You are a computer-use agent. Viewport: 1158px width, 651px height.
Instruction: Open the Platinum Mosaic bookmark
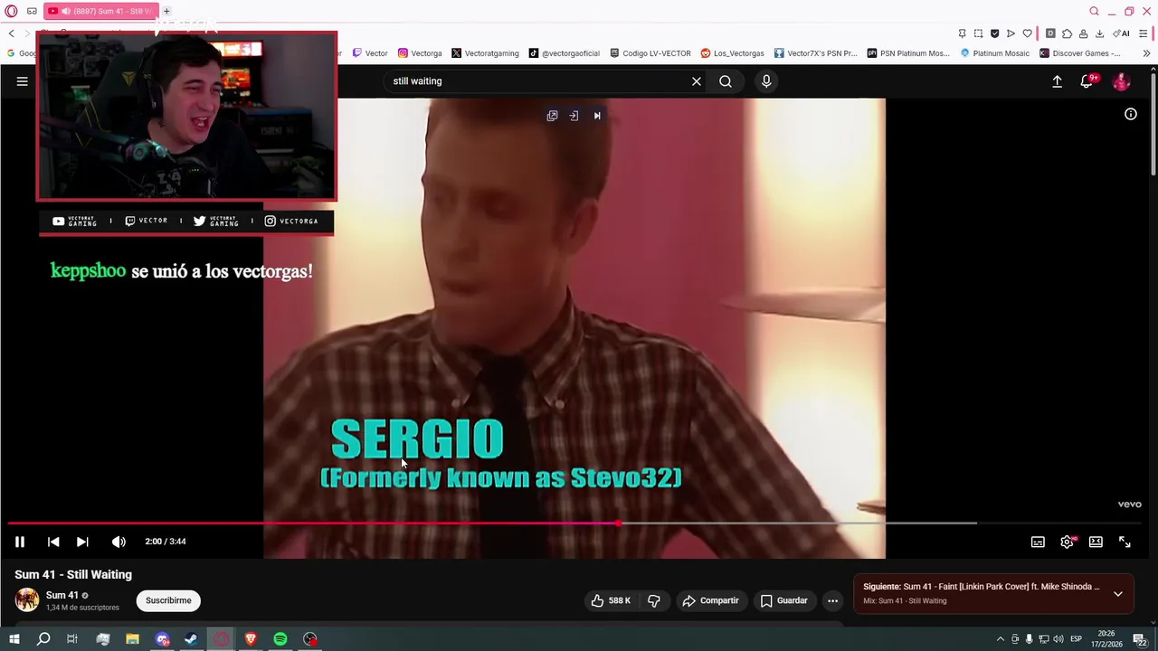point(995,53)
